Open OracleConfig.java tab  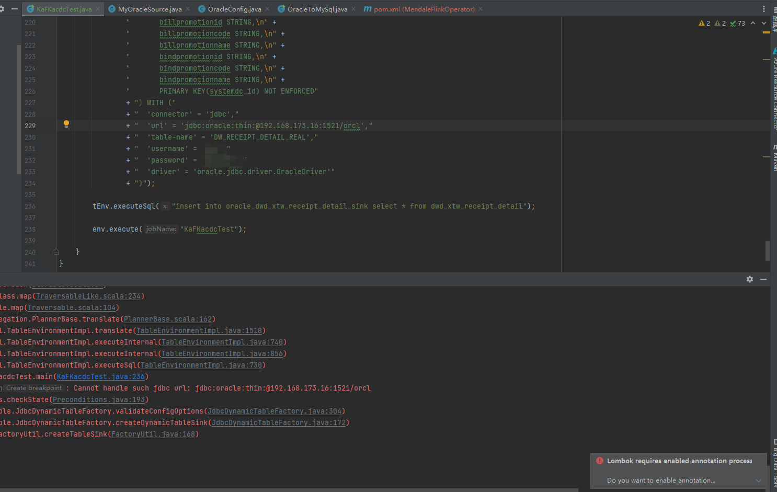234,9
